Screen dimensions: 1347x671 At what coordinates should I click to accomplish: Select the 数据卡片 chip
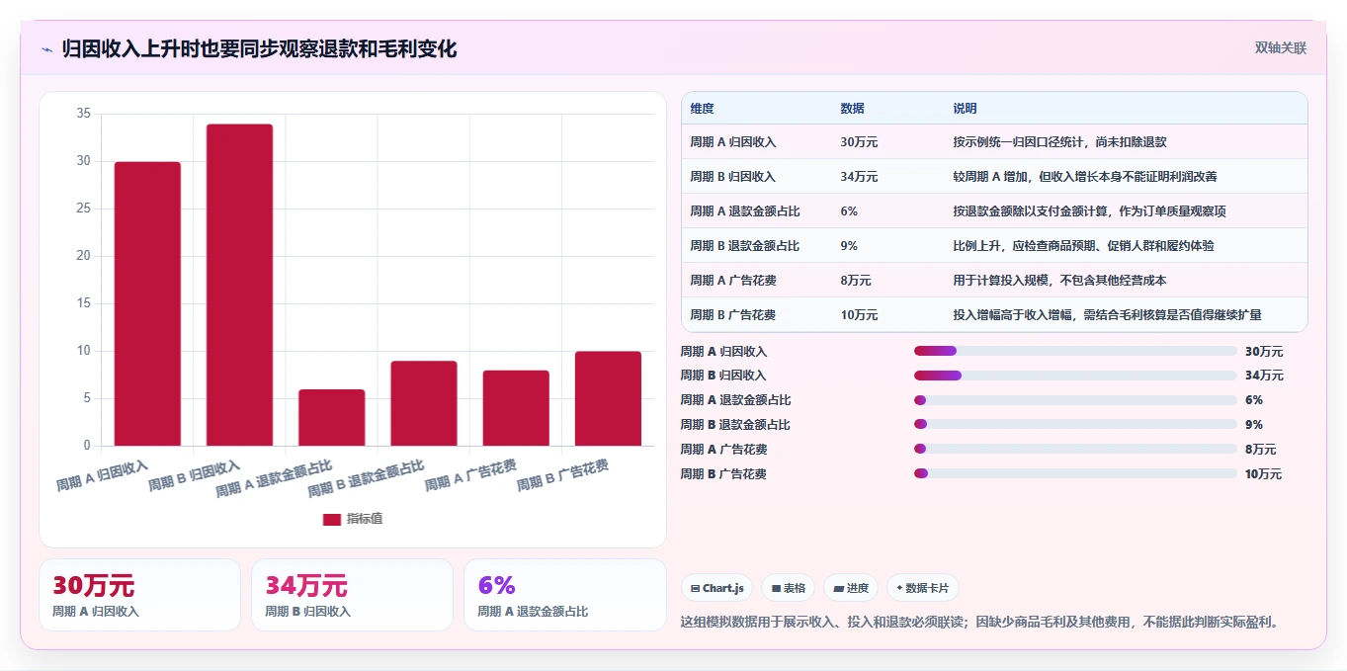click(922, 588)
